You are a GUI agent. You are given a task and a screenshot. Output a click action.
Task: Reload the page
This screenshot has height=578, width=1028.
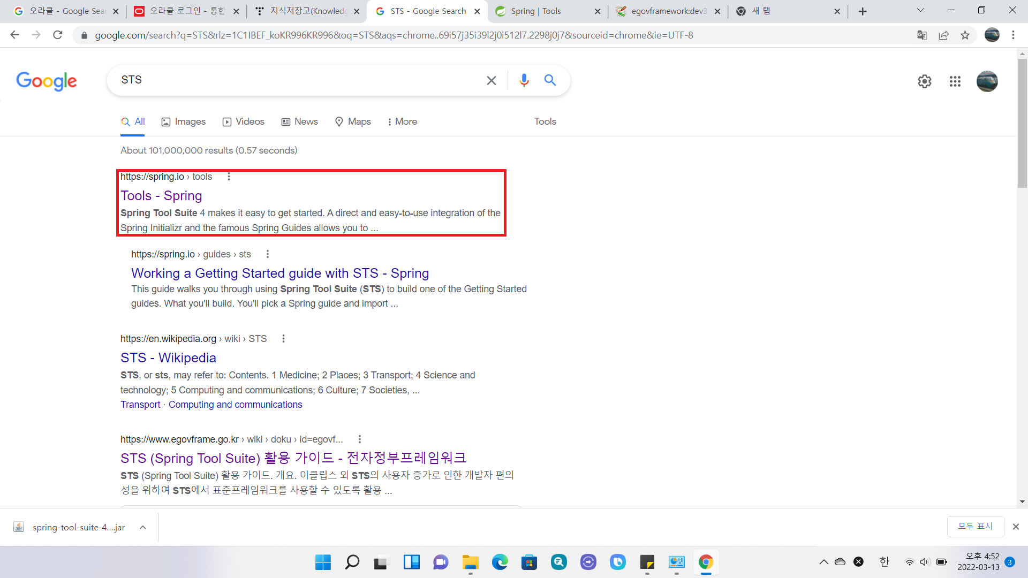tap(58, 35)
